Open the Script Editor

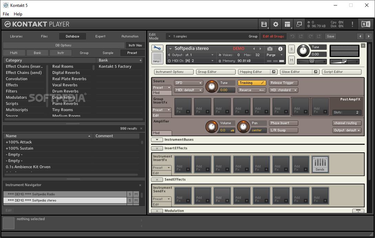pyautogui.click(x=342, y=72)
